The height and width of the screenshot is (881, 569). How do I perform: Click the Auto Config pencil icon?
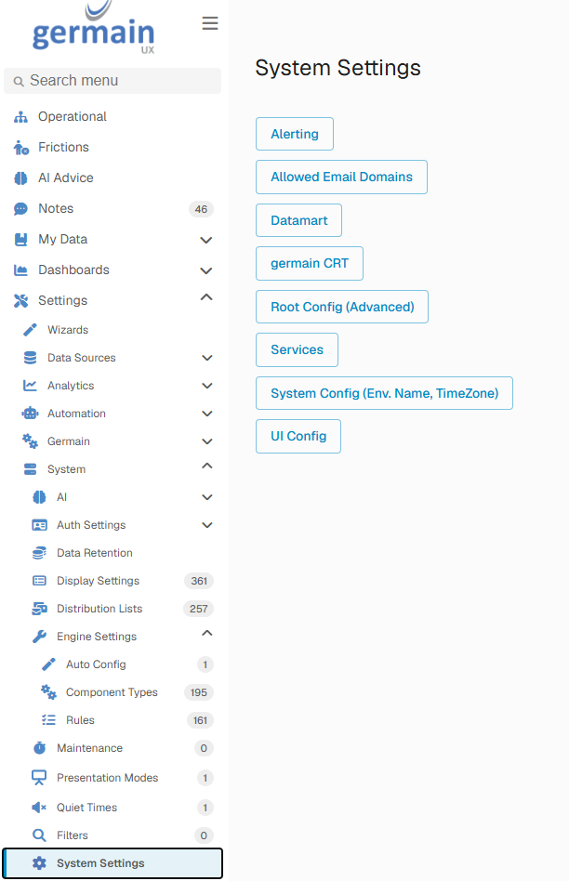[x=49, y=664]
